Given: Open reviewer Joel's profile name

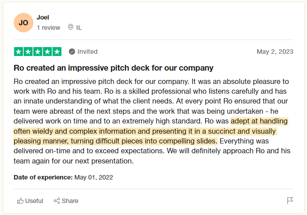Looking at the screenshot, I should point(43,17).
